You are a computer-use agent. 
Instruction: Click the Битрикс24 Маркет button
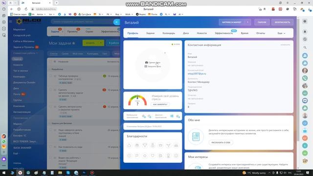click(231, 22)
